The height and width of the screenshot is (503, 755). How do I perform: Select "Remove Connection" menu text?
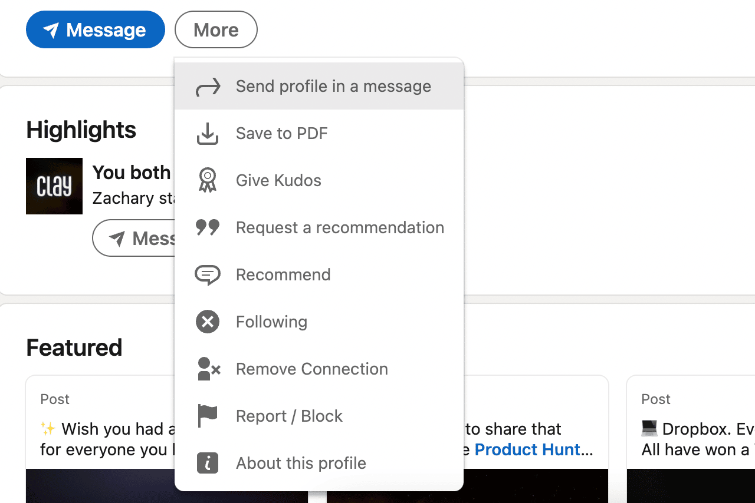pos(311,369)
